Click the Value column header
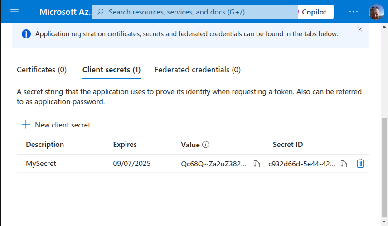Screen dimensions: 388x226 tap(190, 145)
